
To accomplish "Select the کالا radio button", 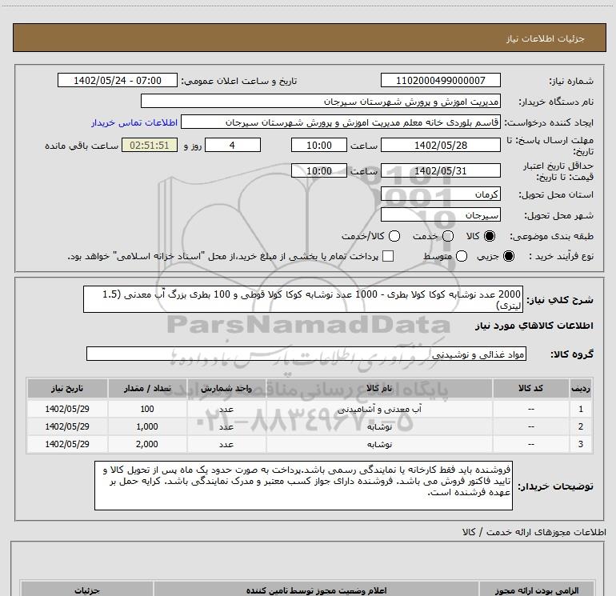I will pos(490,236).
